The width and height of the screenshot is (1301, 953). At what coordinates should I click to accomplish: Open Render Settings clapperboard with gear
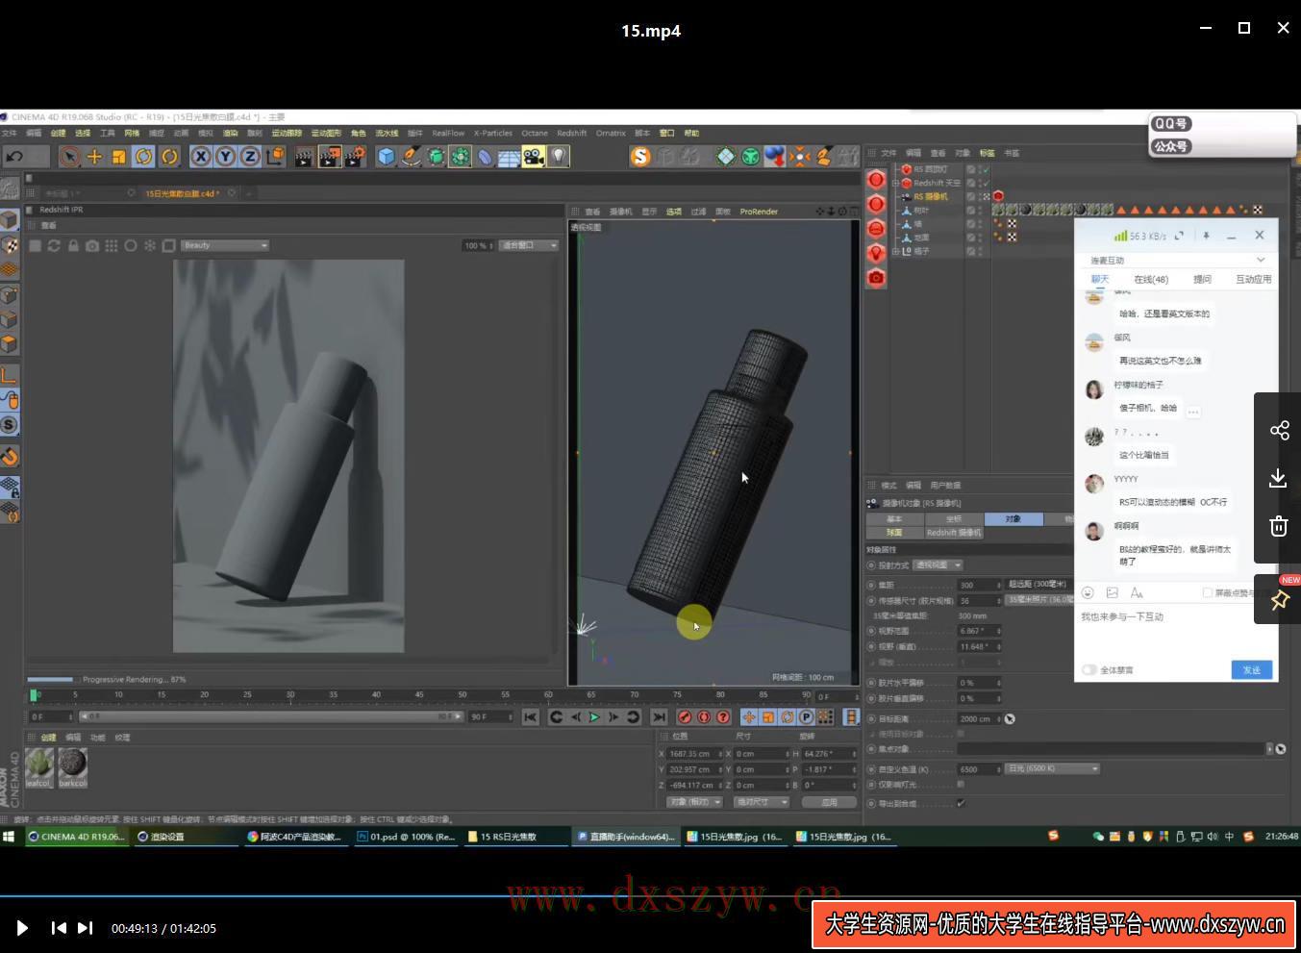355,156
